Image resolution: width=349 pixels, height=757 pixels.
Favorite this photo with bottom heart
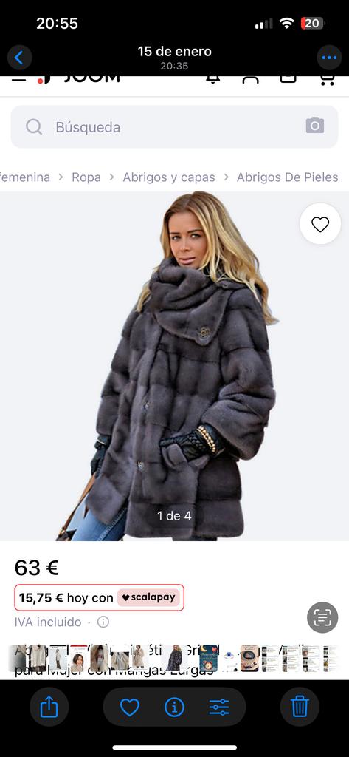pos(130,707)
